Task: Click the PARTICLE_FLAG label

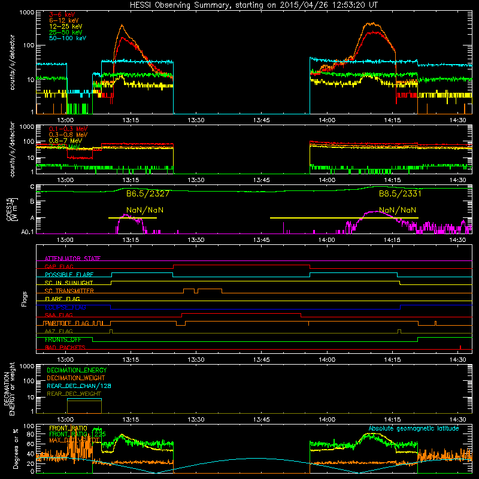Action: point(67,323)
